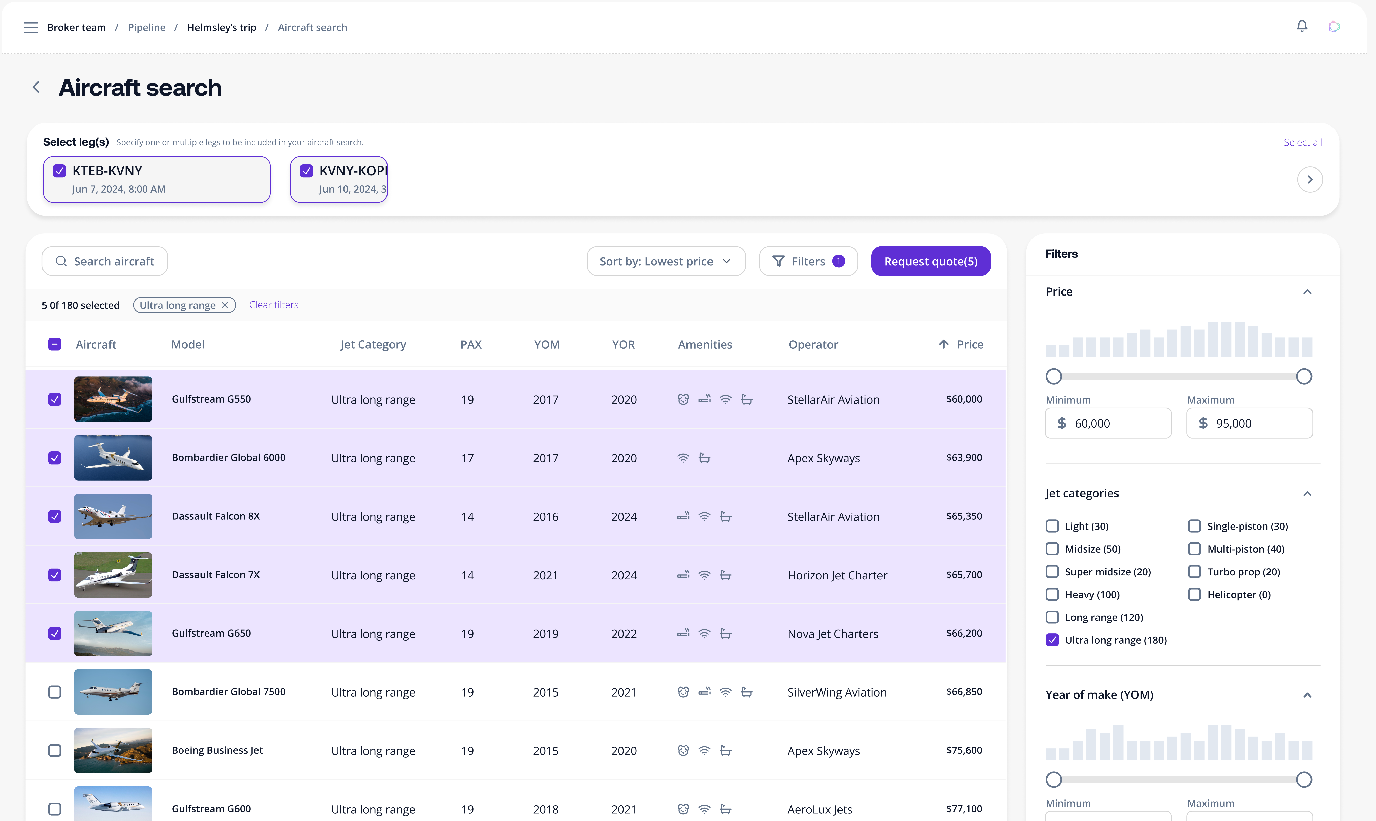Focus the Maximum price field showing 95,000
Viewport: 1376px width, 821px height.
1249,423
